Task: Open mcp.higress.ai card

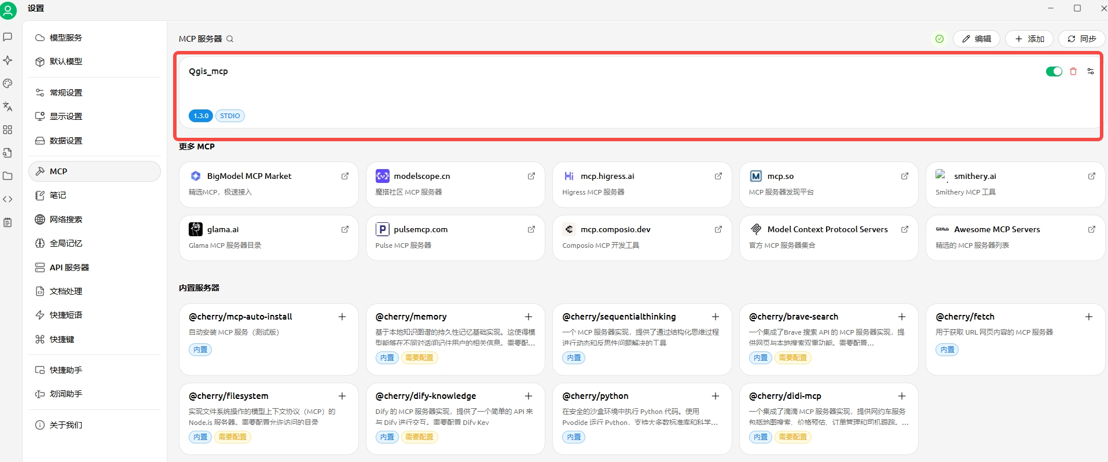Action: point(642,184)
